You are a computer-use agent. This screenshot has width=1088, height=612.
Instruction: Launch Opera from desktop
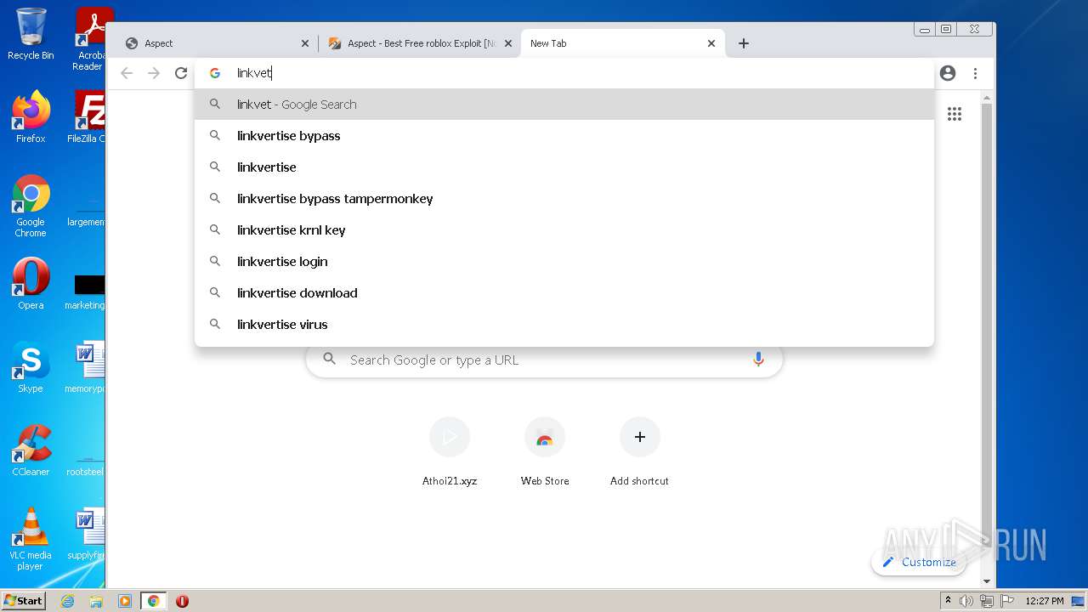pyautogui.click(x=31, y=284)
